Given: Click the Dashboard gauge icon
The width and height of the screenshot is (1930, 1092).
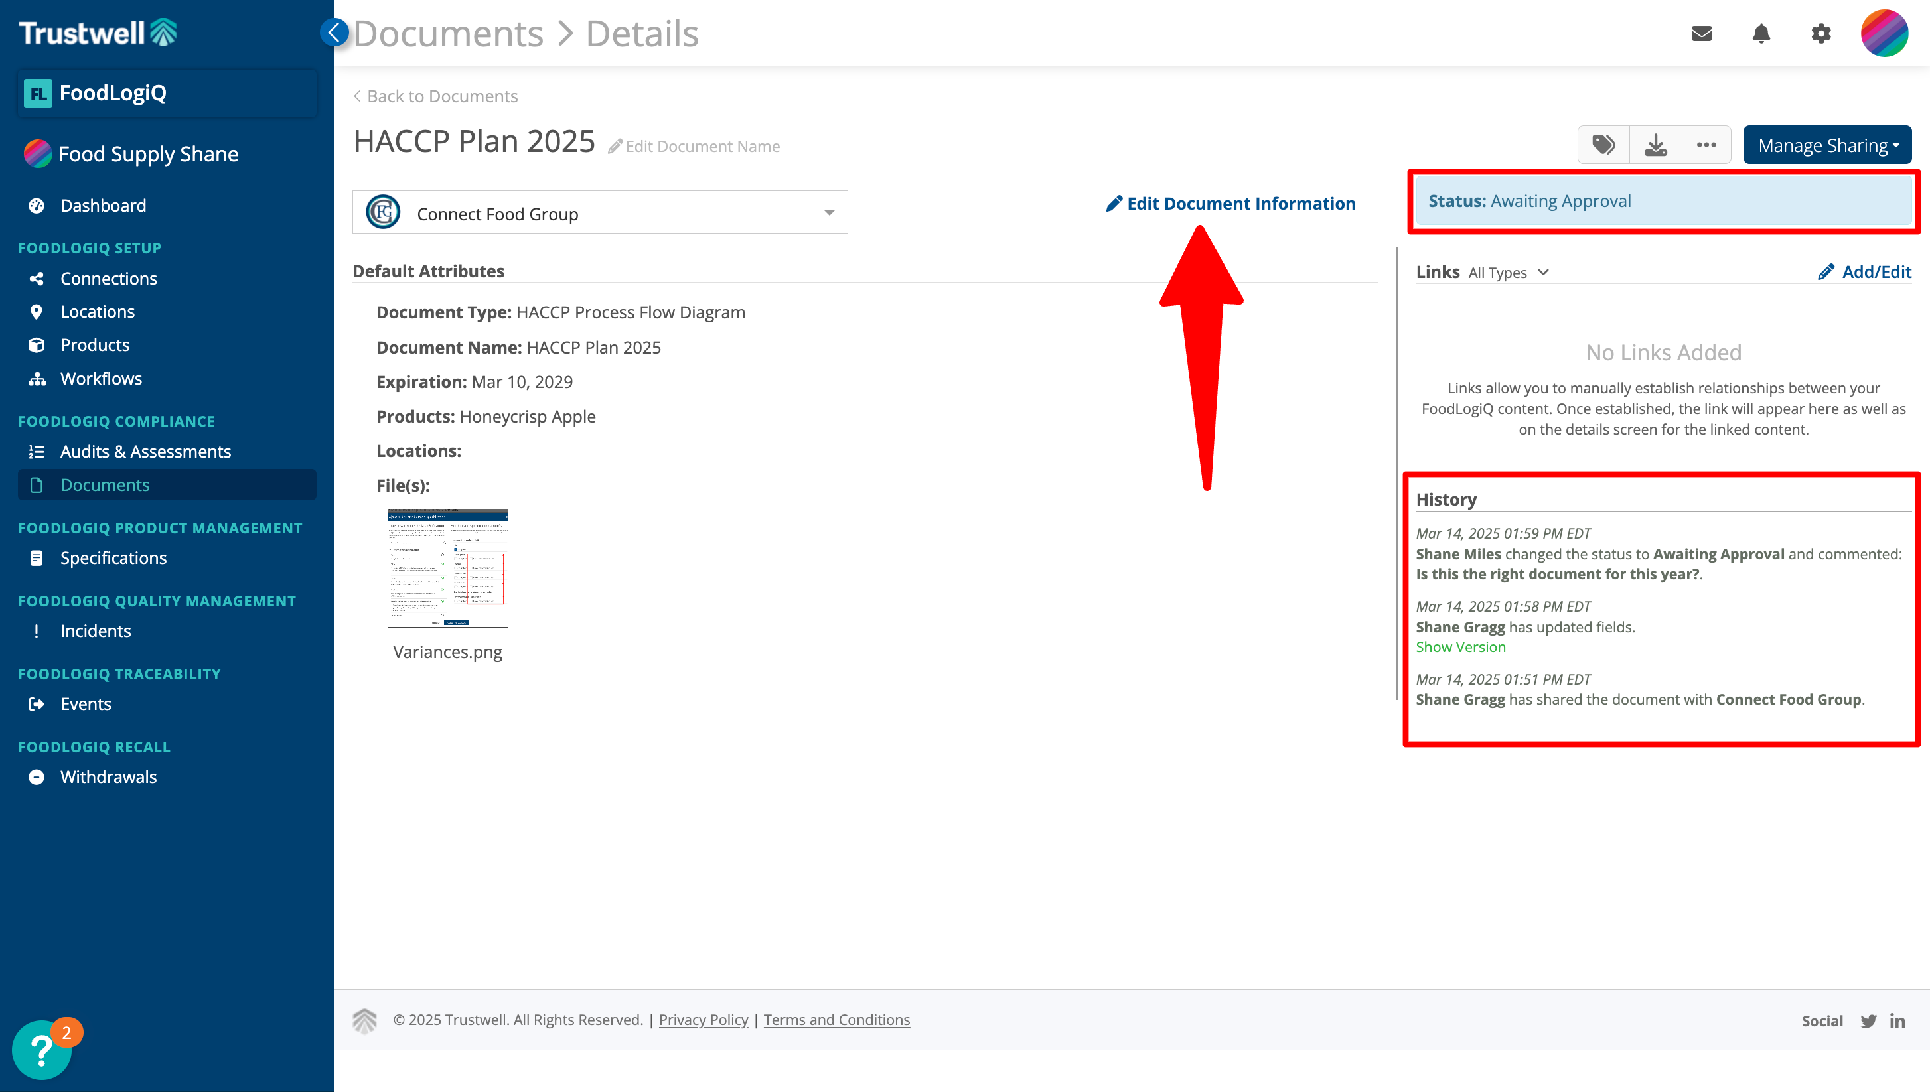Looking at the screenshot, I should pos(36,206).
